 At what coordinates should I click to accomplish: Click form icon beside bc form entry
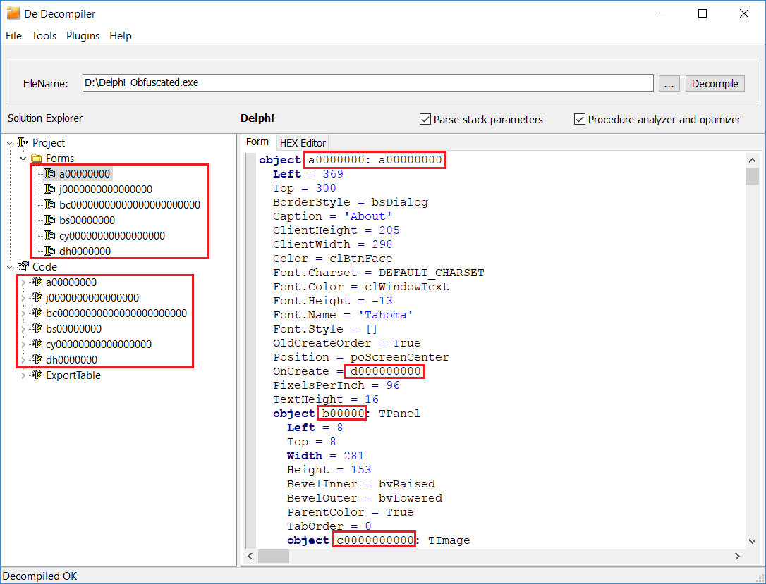coord(50,204)
